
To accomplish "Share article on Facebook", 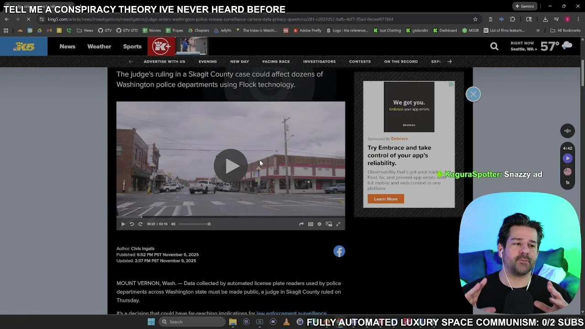I will pyautogui.click(x=339, y=251).
